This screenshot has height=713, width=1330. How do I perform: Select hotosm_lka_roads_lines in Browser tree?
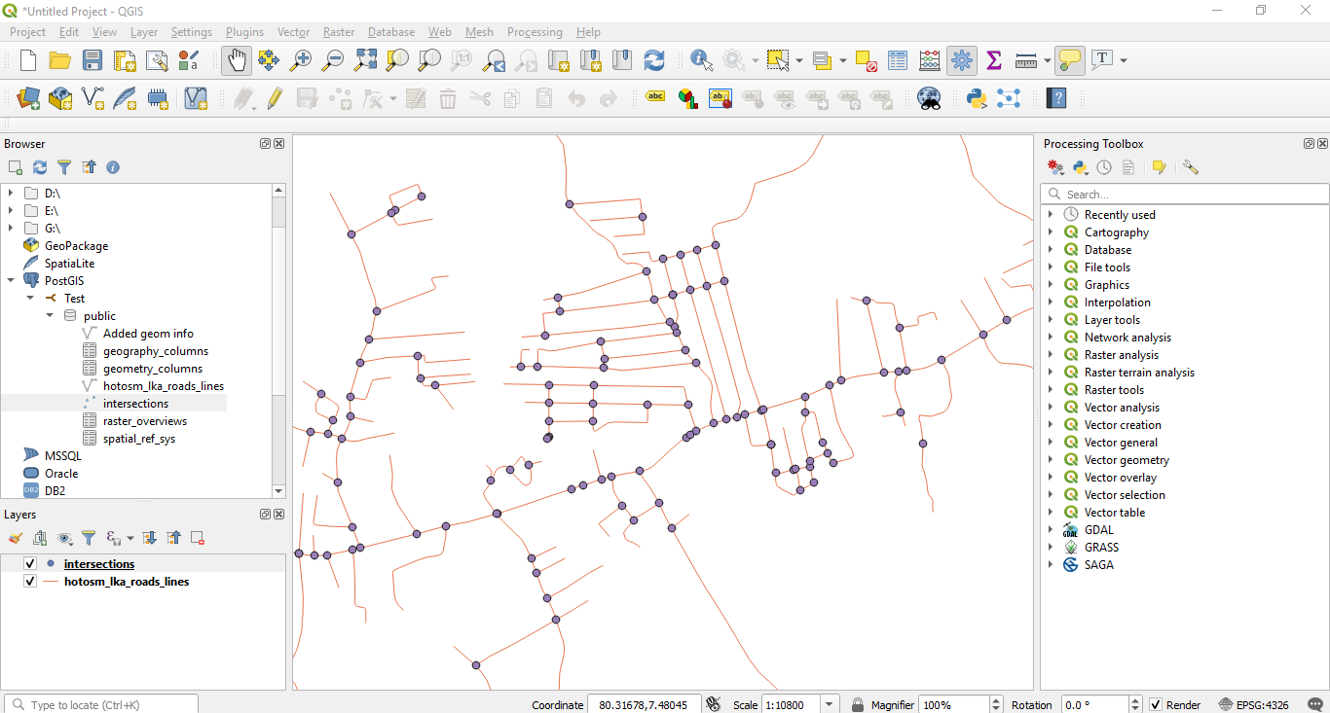point(164,386)
